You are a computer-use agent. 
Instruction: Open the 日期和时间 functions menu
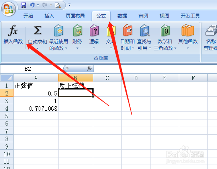click(127, 38)
